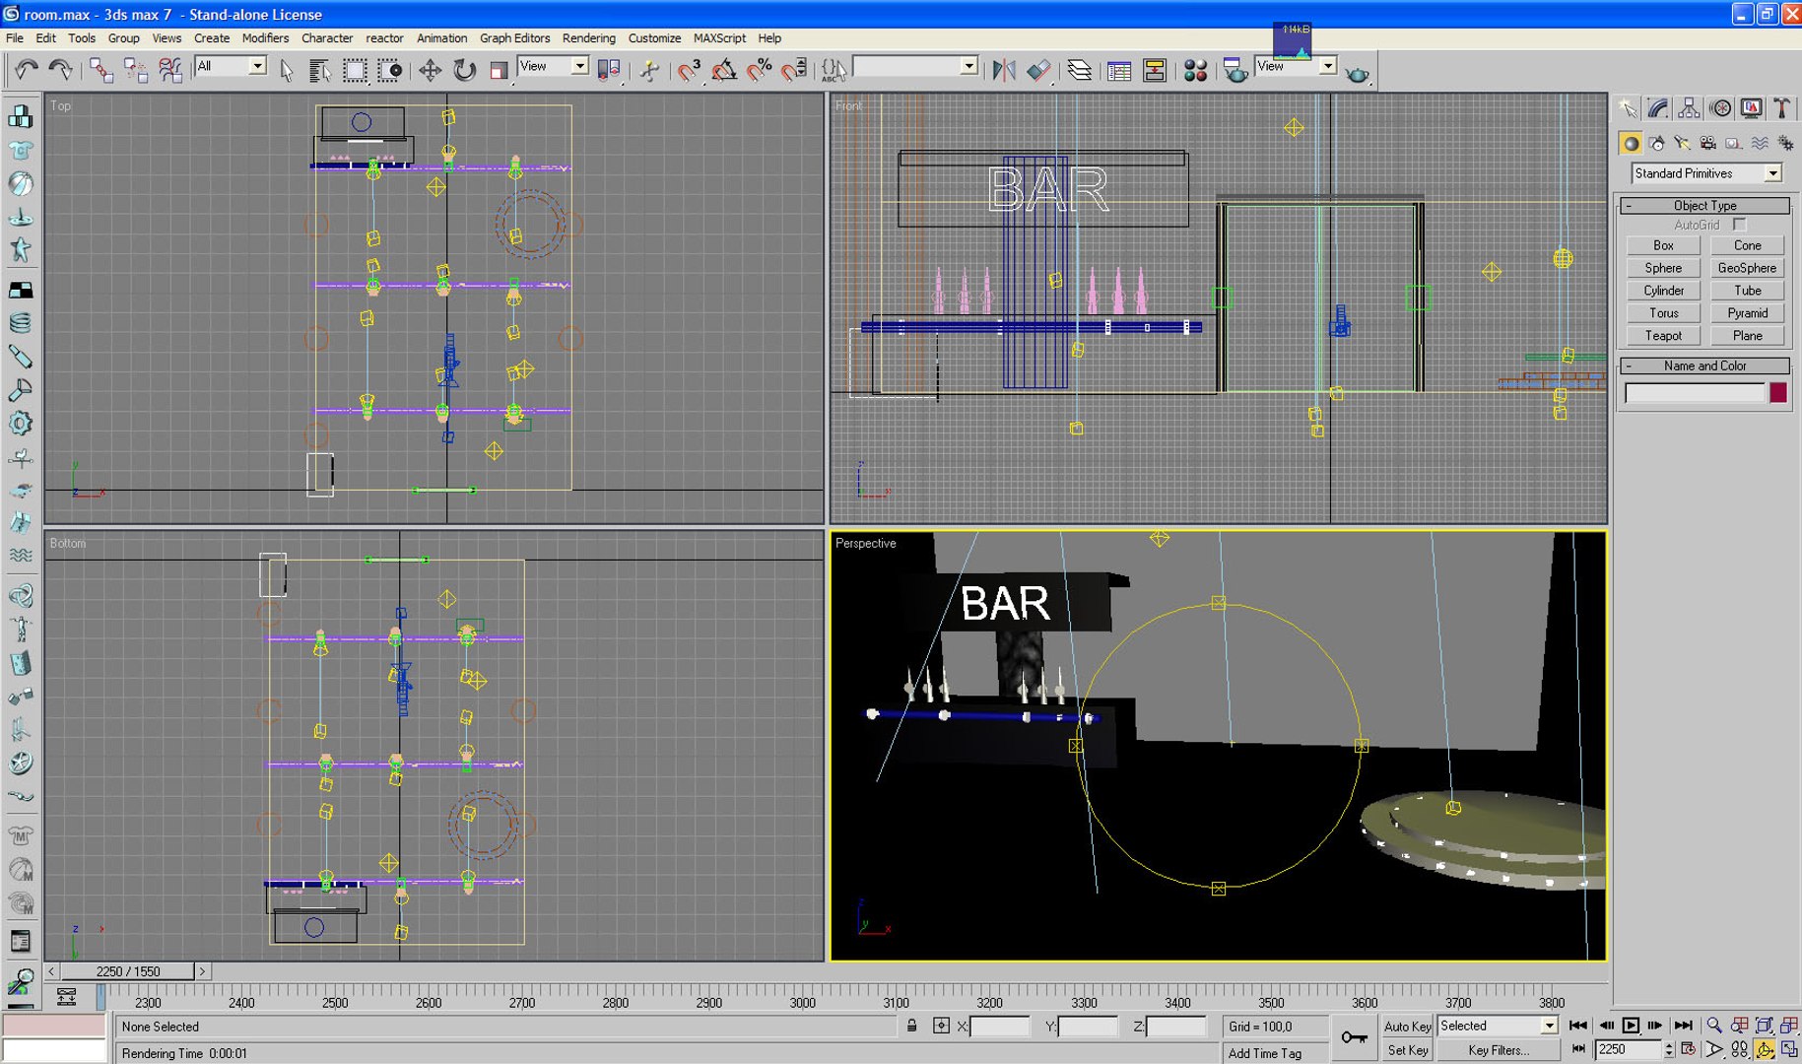The height and width of the screenshot is (1064, 1802).
Task: Open the Standard Primitives dropdown
Action: point(1706,173)
